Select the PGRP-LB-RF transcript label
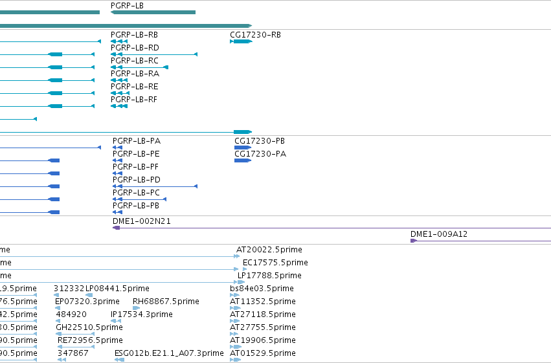 click(x=134, y=100)
